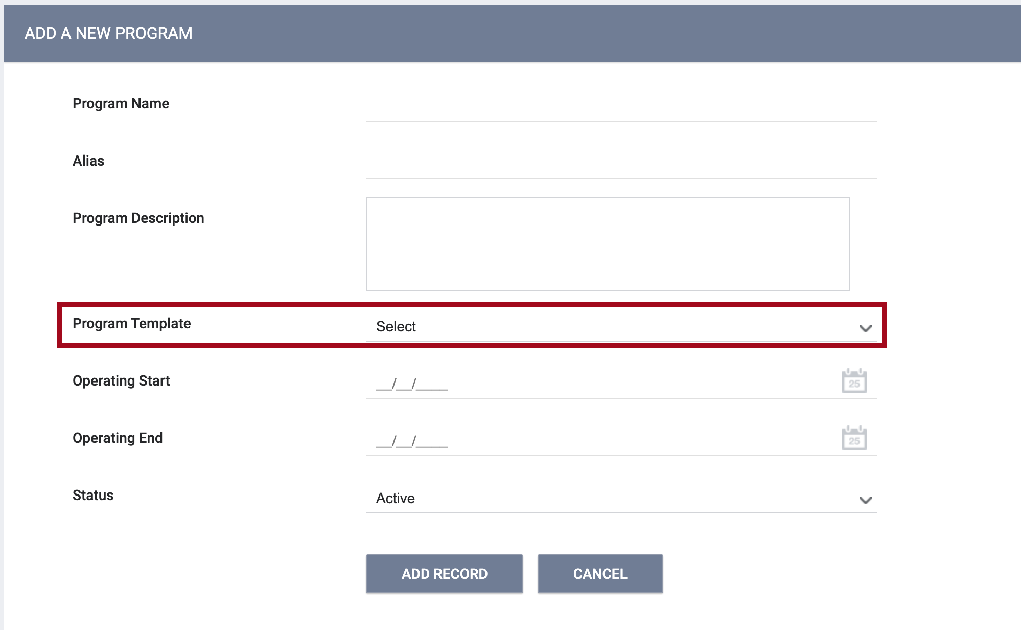The image size is (1021, 630).
Task: Click the Program Template chevron arrow
Action: coord(865,328)
